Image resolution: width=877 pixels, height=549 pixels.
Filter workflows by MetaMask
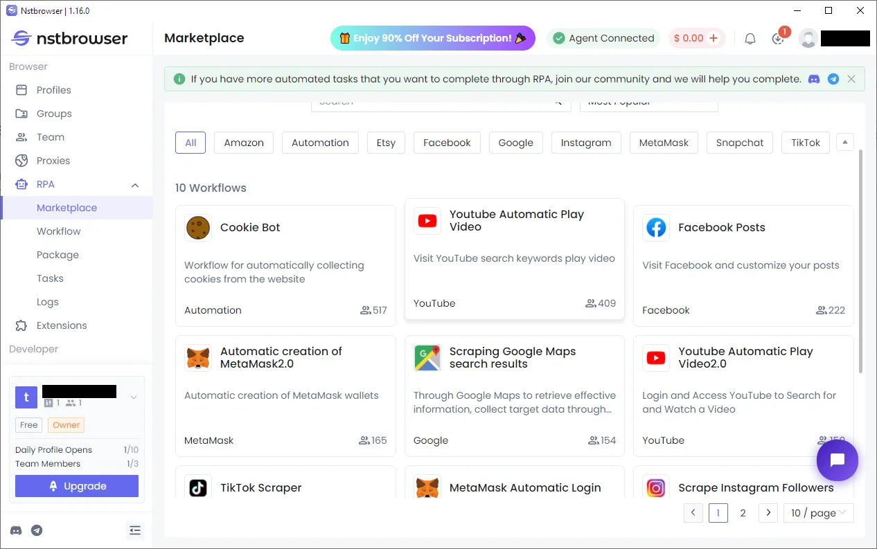(664, 143)
